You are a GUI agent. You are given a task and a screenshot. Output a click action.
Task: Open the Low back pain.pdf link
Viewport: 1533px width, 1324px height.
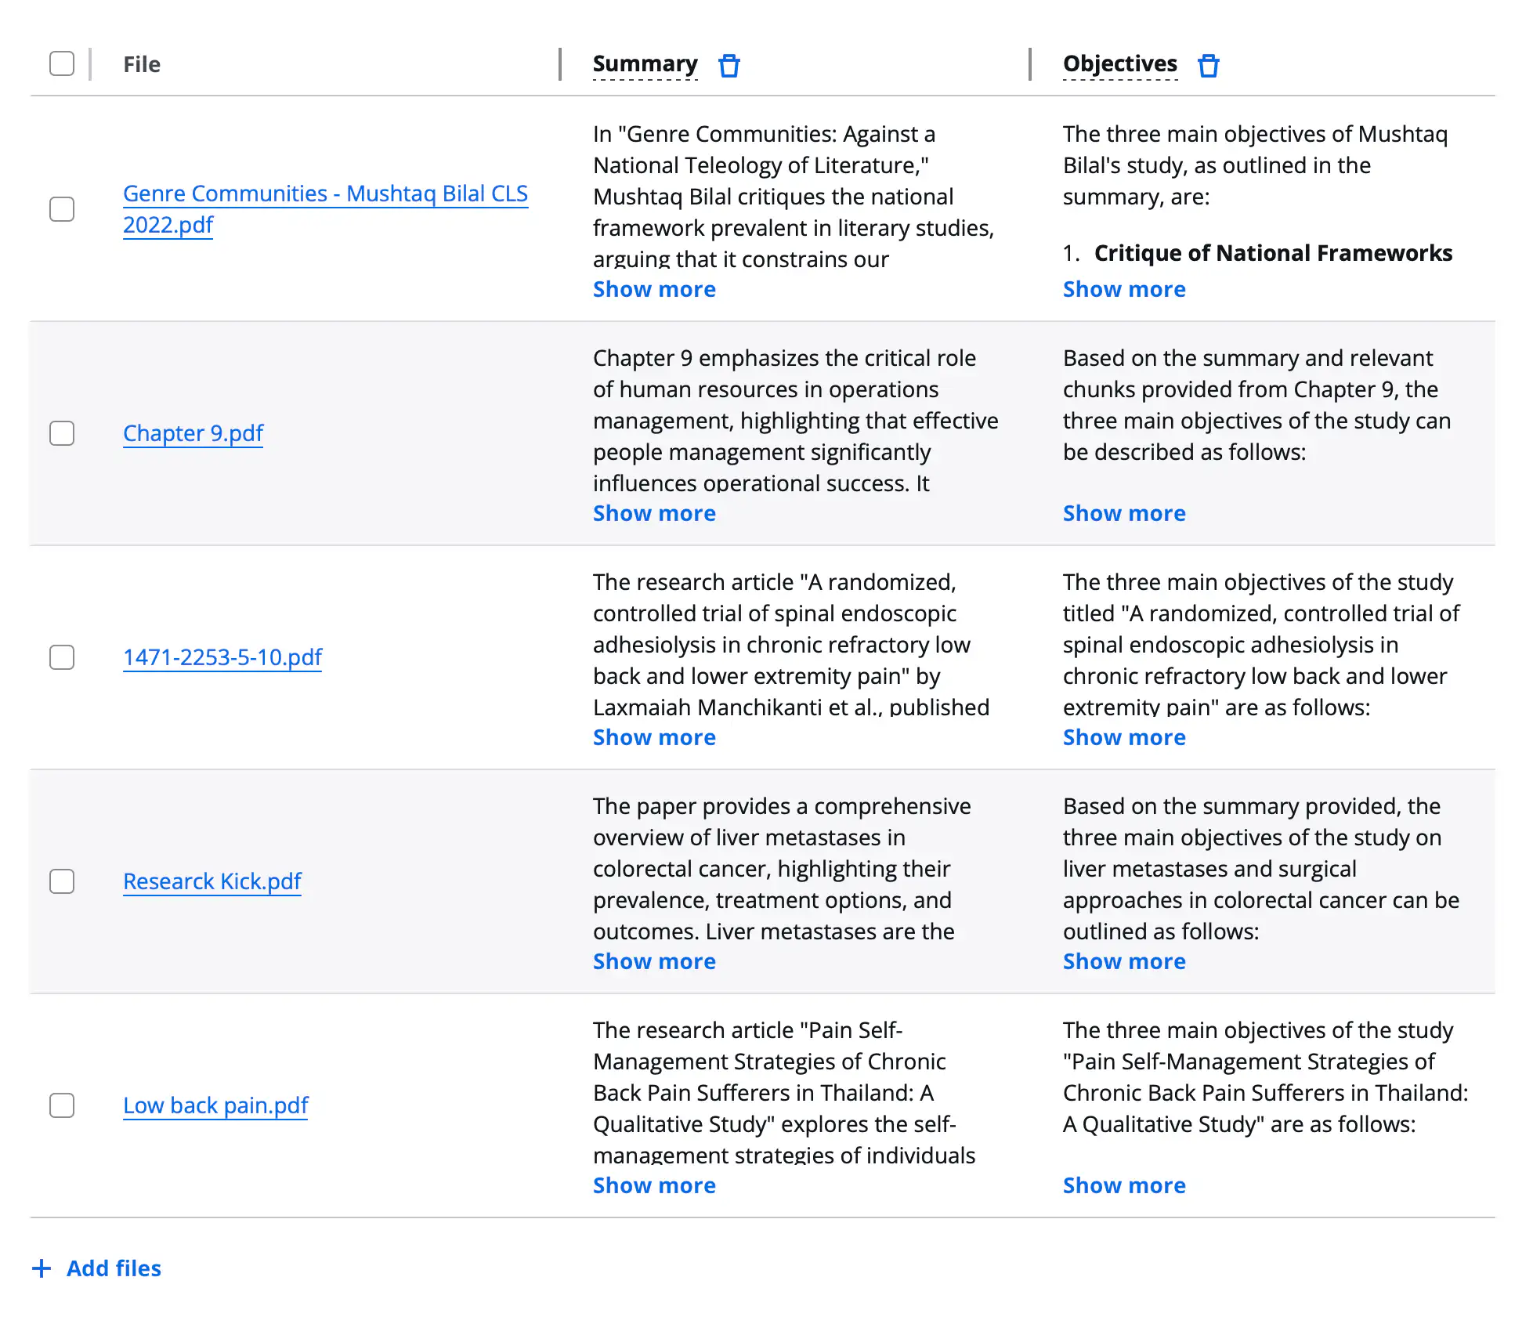[x=215, y=1105]
